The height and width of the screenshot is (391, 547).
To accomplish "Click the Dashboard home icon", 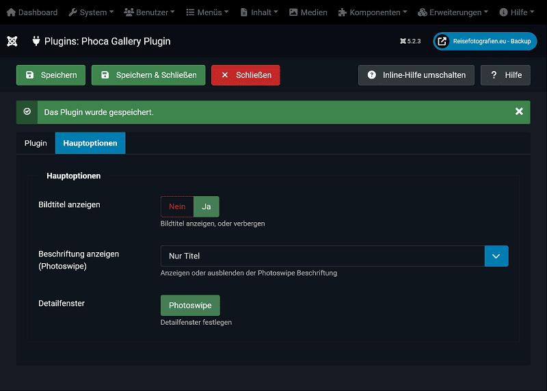I will [x=11, y=12].
